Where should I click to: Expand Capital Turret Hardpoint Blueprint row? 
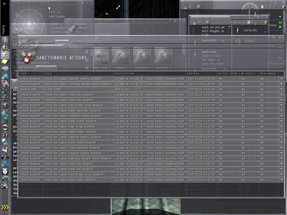point(281,148)
